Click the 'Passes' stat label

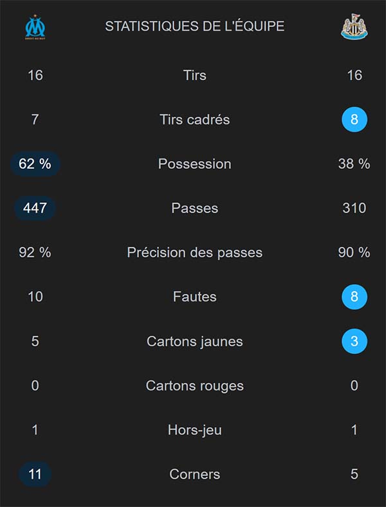tap(195, 208)
